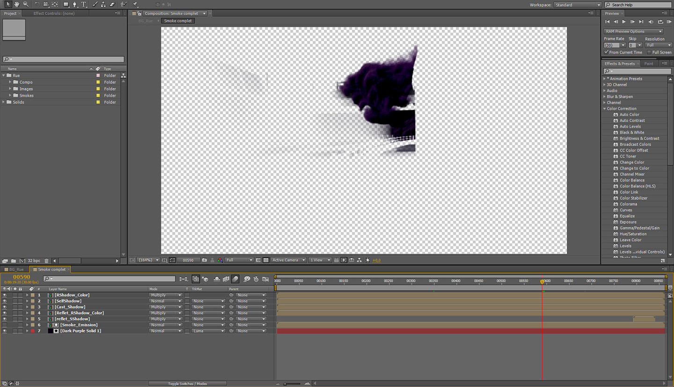Viewport: 674px width, 387px height.
Task: Select the Brush tool
Action: [x=95, y=4]
